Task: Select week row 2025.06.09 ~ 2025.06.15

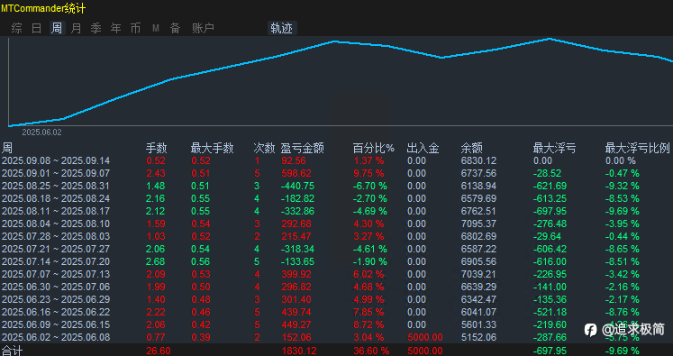Action: click(x=337, y=324)
